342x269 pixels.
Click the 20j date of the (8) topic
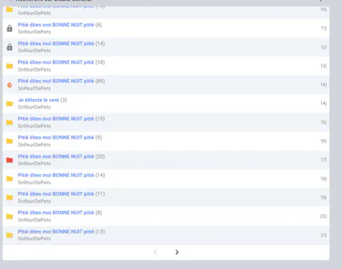(323, 216)
